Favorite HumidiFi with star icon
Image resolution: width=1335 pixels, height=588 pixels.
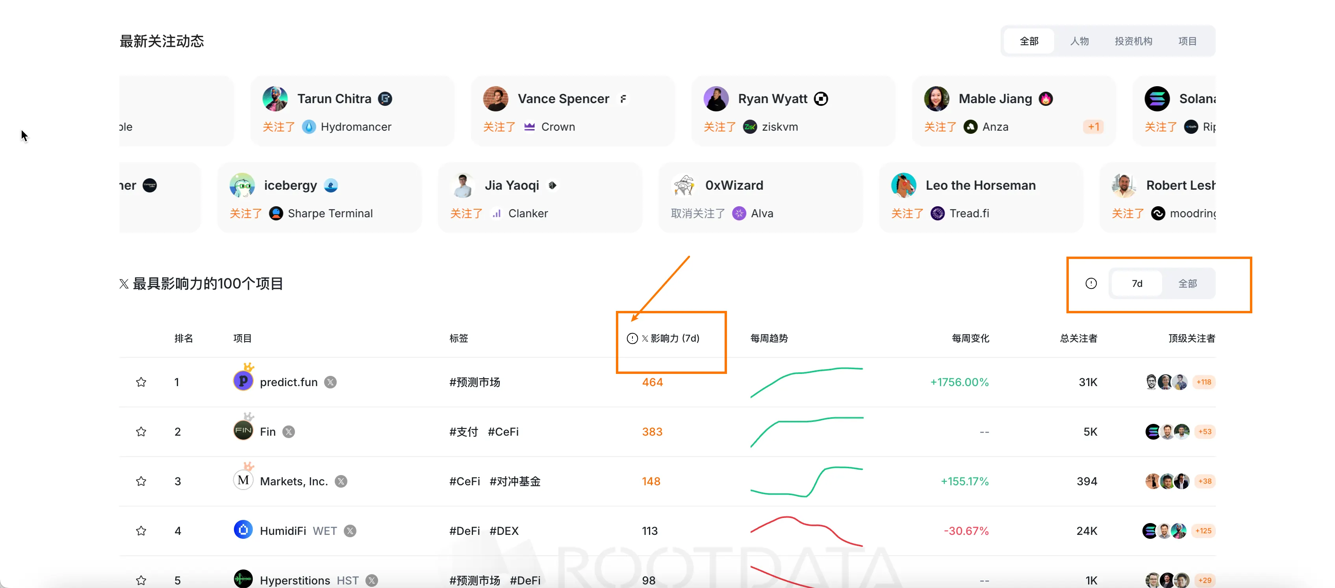click(x=141, y=531)
